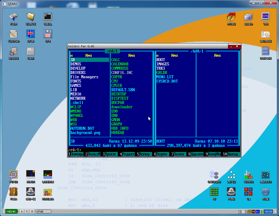Click 10 Выход in function key bar
This screenshot has height=216, width=279.
point(230,154)
